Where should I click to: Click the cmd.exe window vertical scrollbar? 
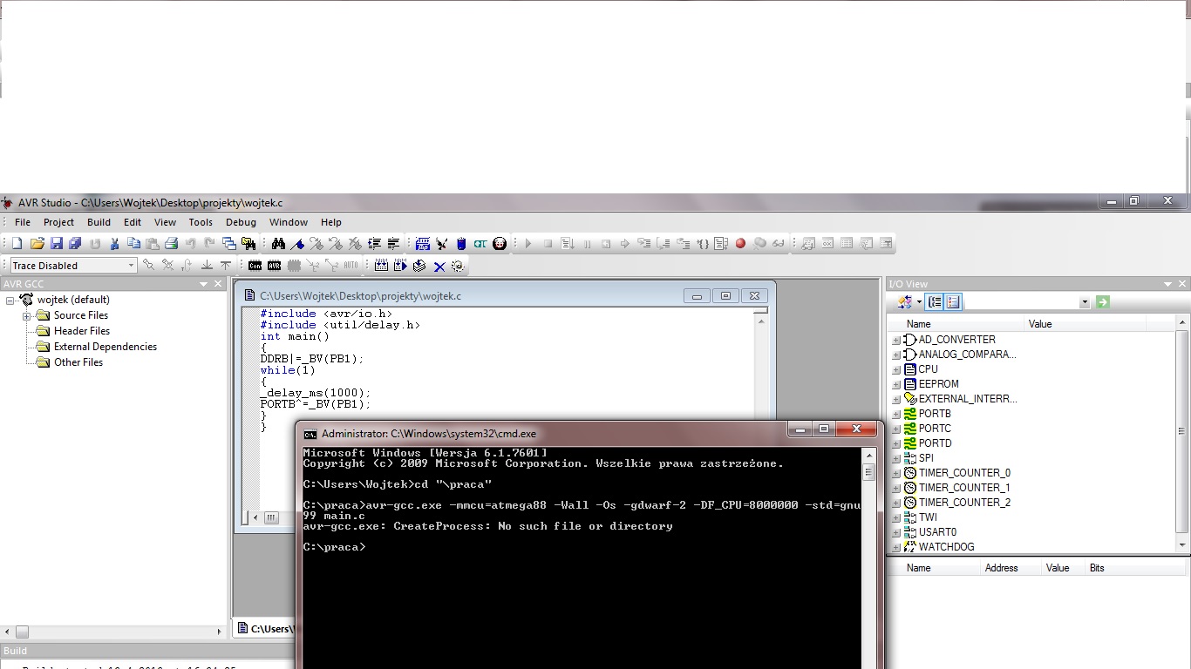[x=868, y=558]
